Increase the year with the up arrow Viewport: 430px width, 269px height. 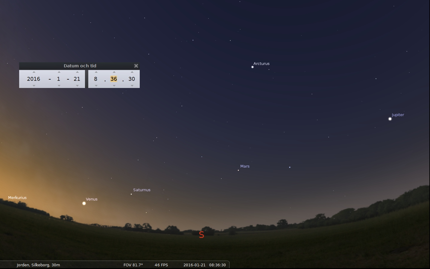point(34,72)
